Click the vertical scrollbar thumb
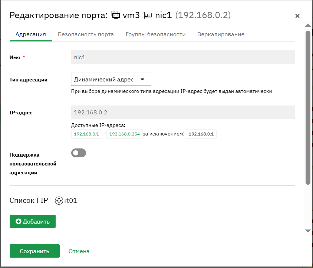Image resolution: width=313 pixels, height=268 pixels. pos(308,108)
